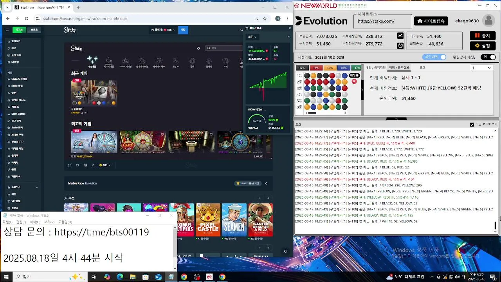Image resolution: width=501 pixels, height=282 pixels.
Task: Go to next 추천 games carousel page
Action: pyautogui.click(x=268, y=198)
